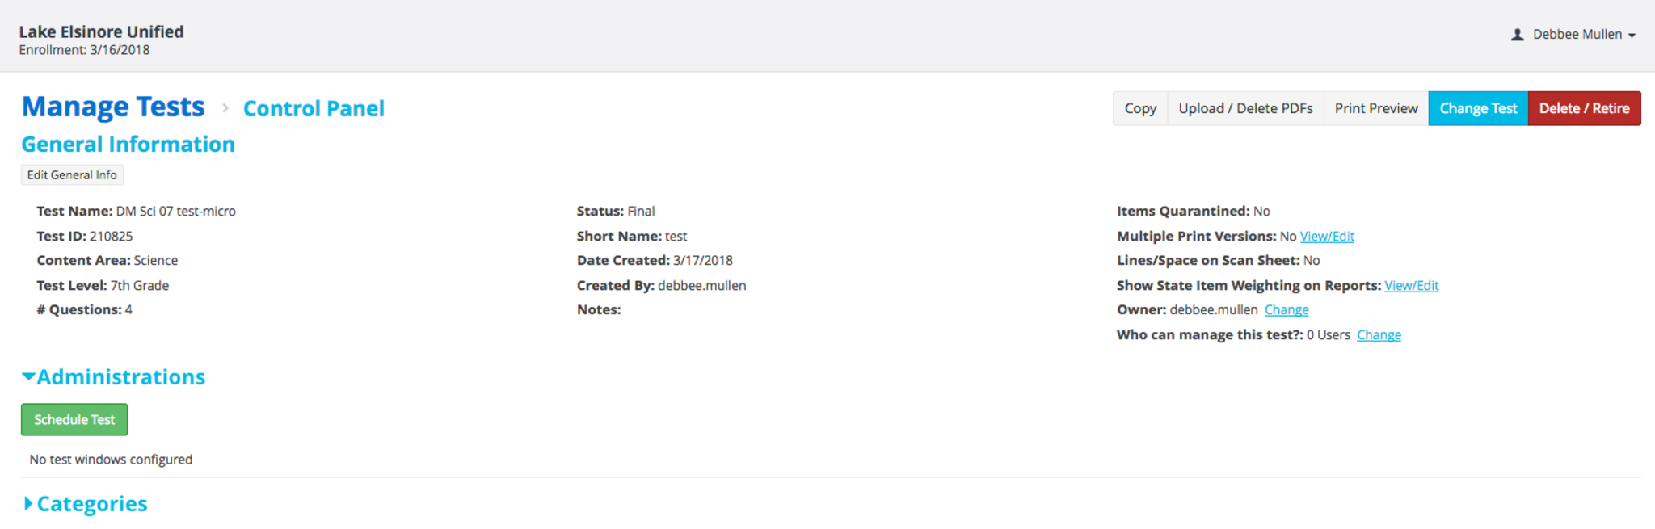The width and height of the screenshot is (1655, 529).
Task: Open View/Edit for State Item Weighting
Action: [1411, 286]
